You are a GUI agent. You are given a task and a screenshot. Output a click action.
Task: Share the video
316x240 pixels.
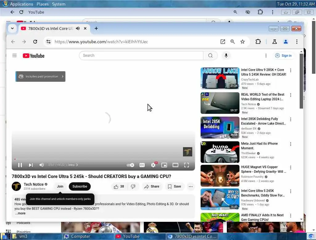[x=152, y=186]
